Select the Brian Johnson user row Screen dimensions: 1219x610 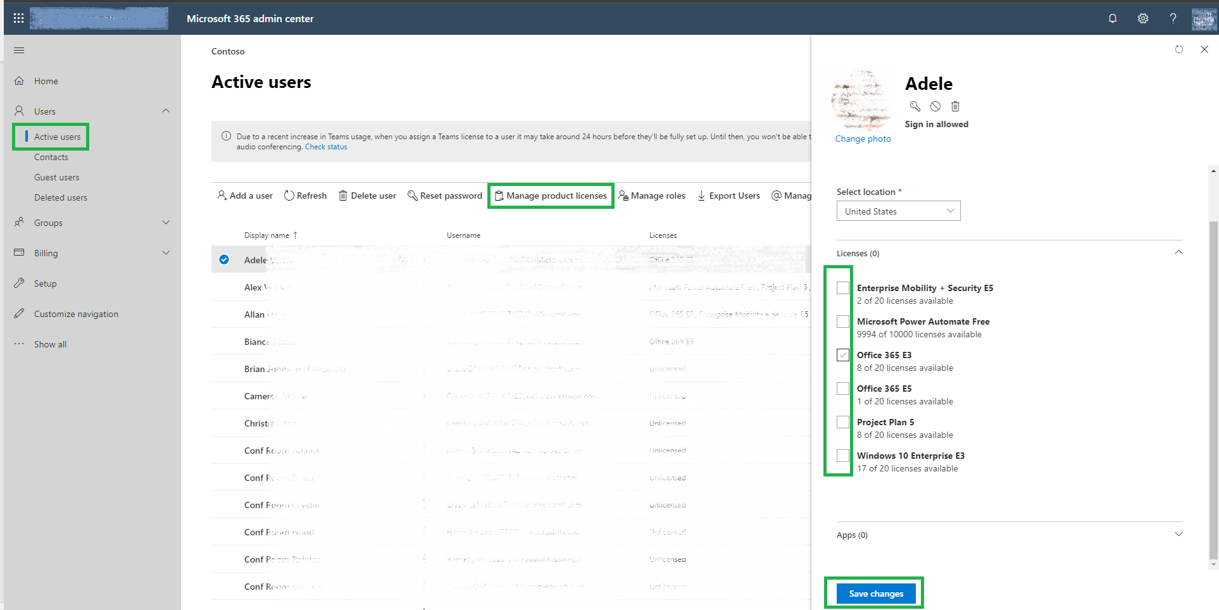(x=511, y=369)
